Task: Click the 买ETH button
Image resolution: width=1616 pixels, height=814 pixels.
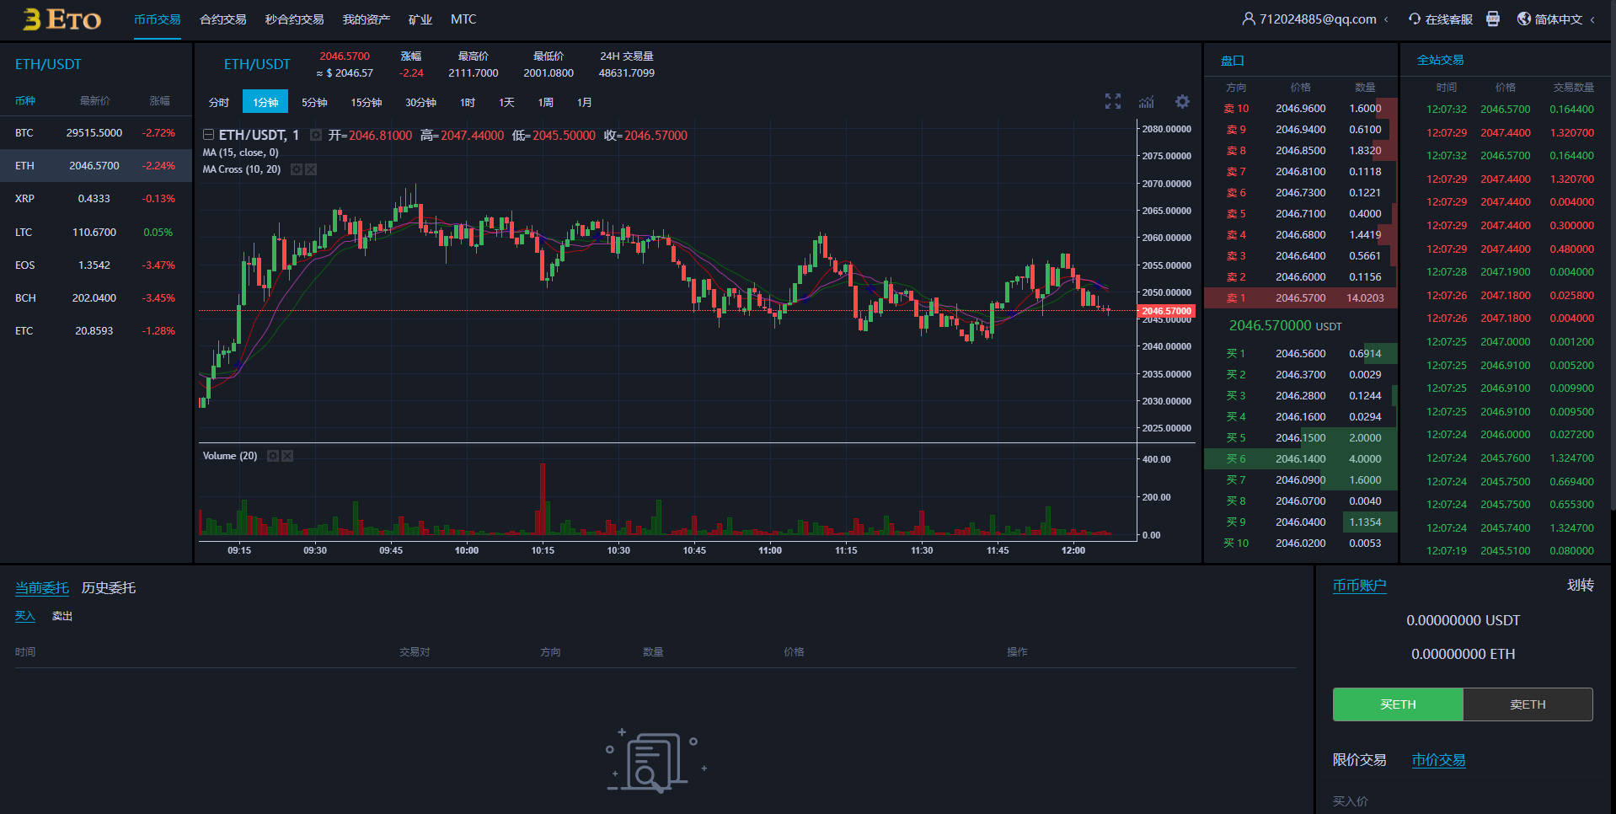Action: 1397,704
